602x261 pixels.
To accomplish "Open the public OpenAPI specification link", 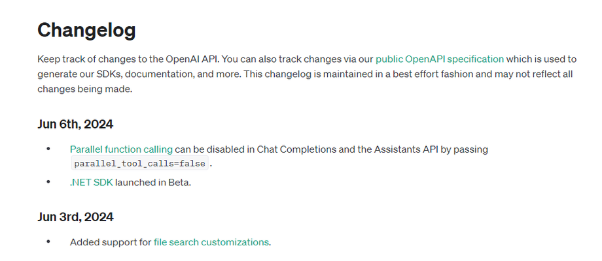I will pos(440,59).
